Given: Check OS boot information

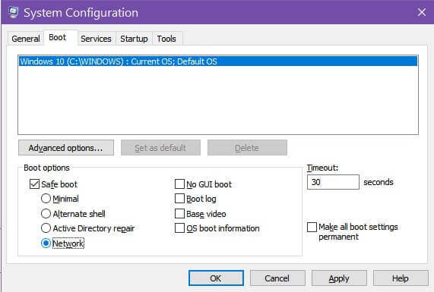Looking at the screenshot, I should pos(179,228).
